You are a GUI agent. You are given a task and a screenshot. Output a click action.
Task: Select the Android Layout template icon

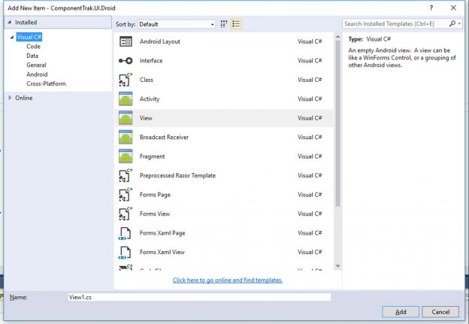click(126, 41)
